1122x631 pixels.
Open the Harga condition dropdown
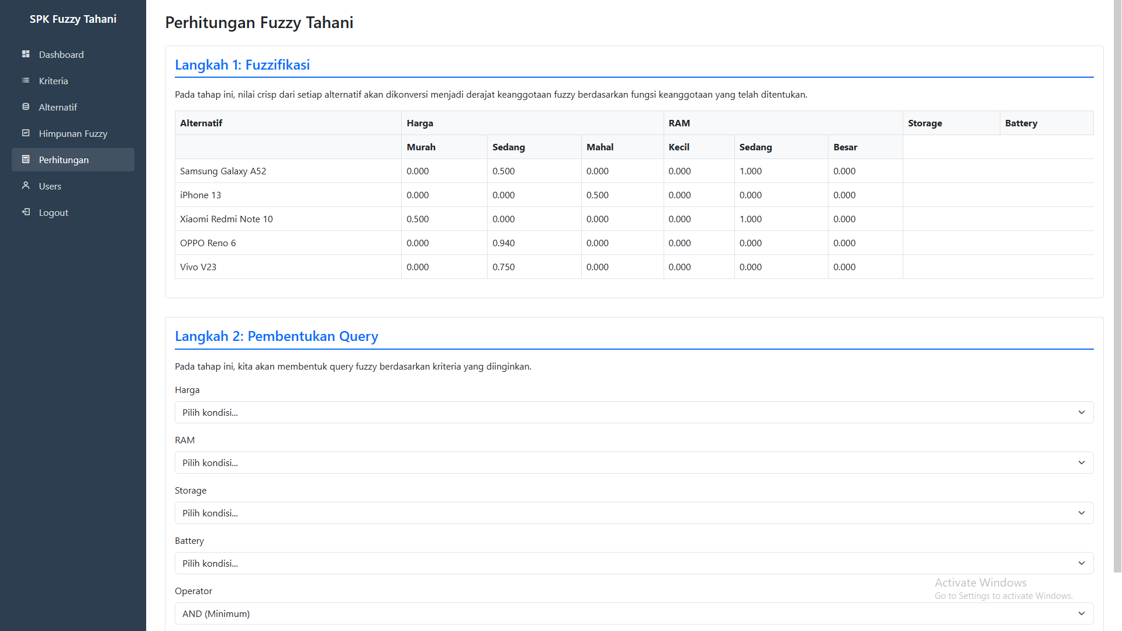634,412
